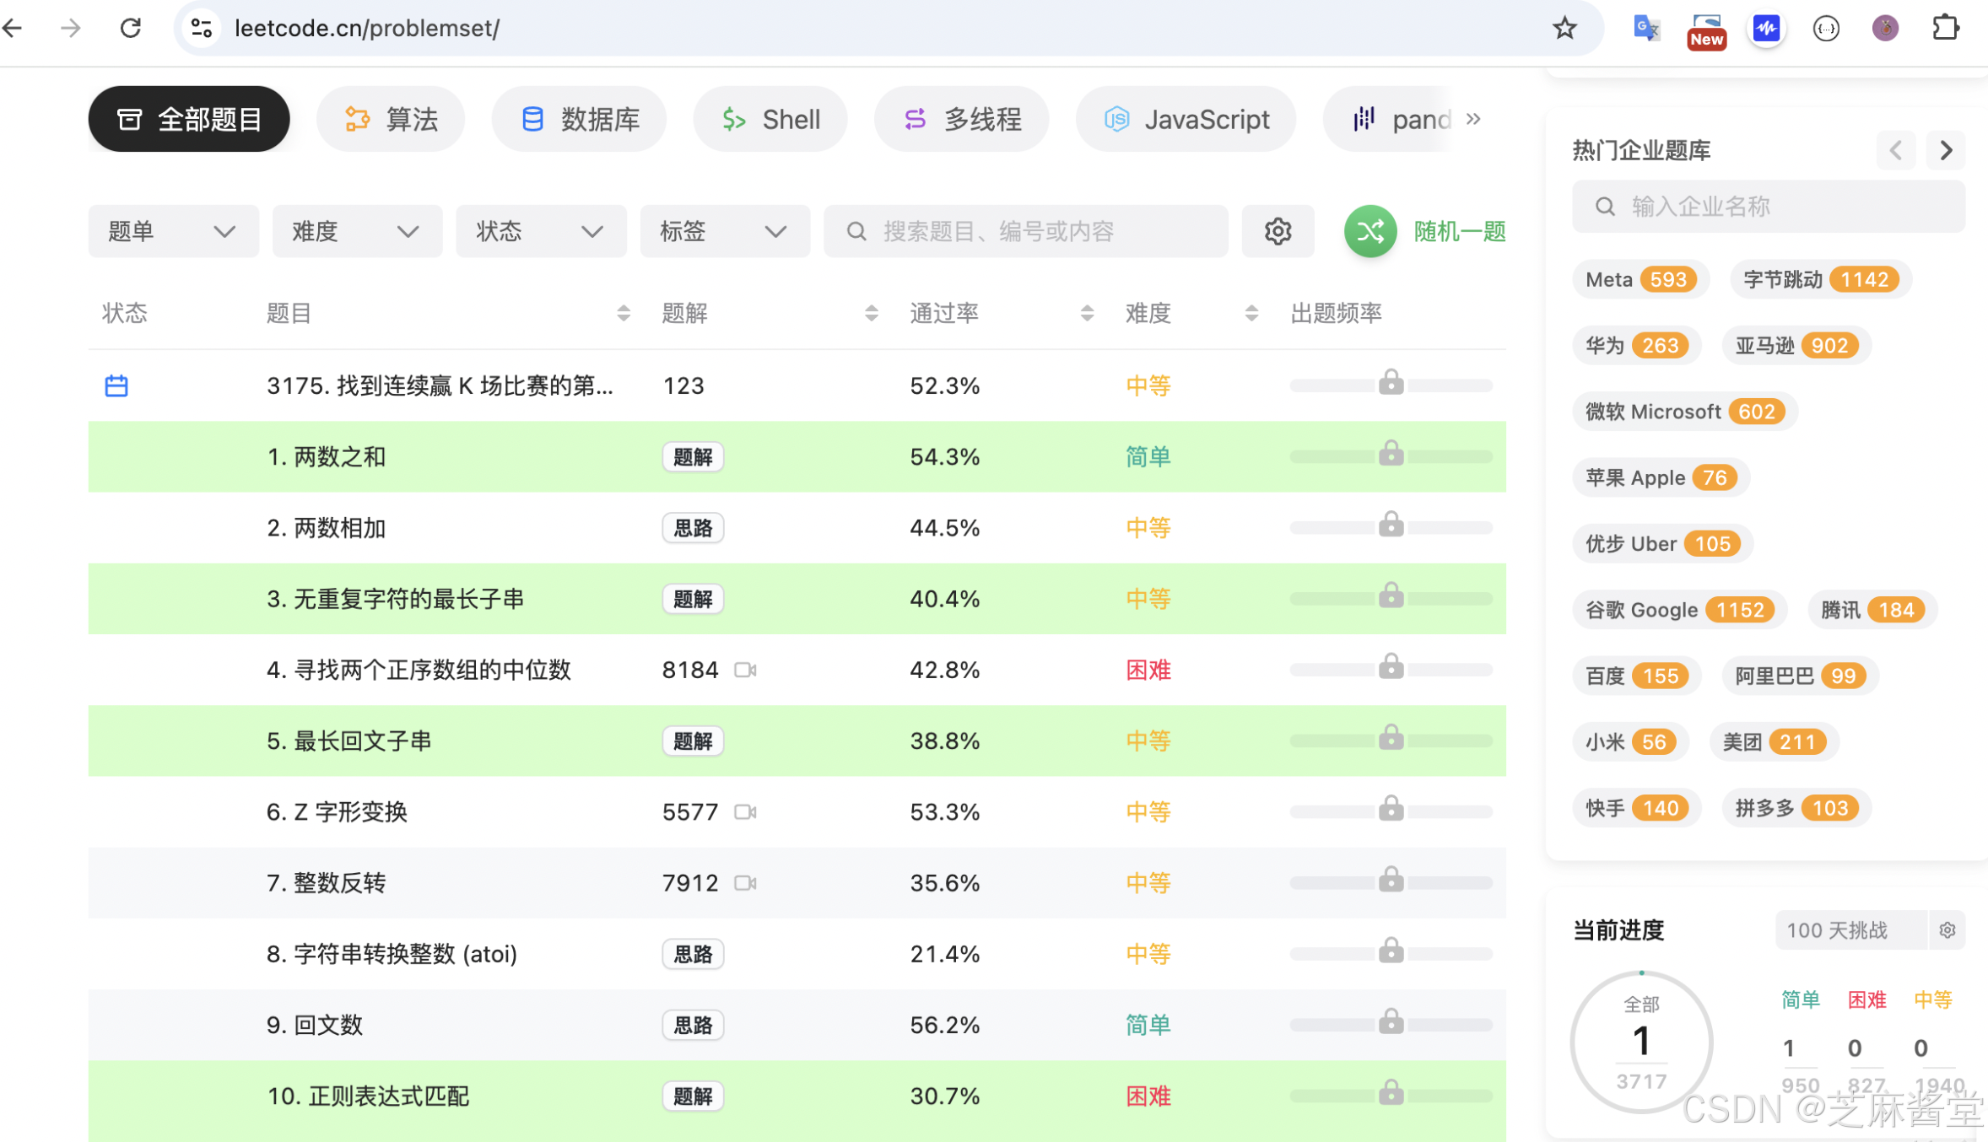The height and width of the screenshot is (1142, 1988).
Task: Open the 标签 dropdown filter
Action: coord(724,231)
